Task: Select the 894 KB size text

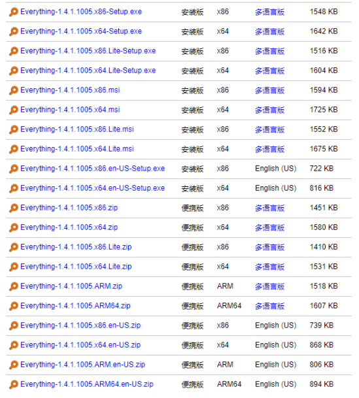Action: 322,384
